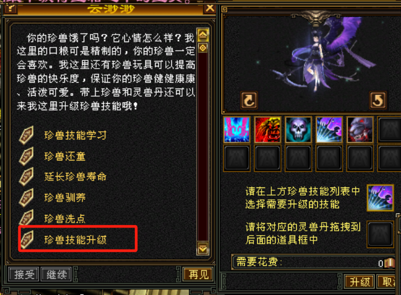Screen dimensions: 401x295
Task: Choose 珍兽还童 option
Action: pyautogui.click(x=65, y=156)
